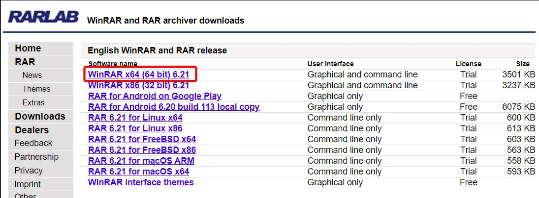Click 'Free' license in interface themes row

469,182
